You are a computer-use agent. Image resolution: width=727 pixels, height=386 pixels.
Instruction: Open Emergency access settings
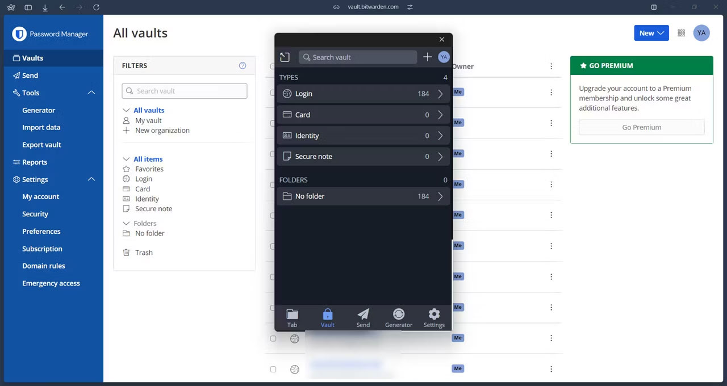(51, 283)
